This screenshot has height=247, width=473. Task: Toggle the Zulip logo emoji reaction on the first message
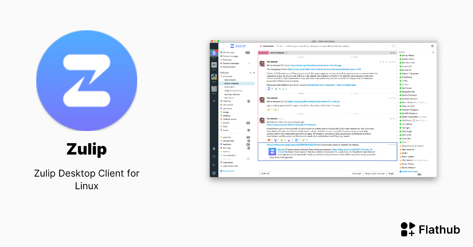click(x=270, y=89)
